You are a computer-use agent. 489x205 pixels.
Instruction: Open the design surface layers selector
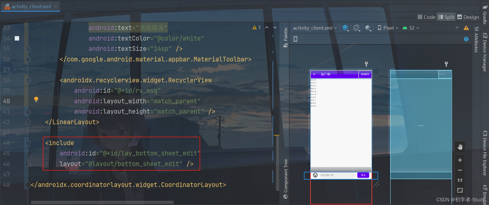345,28
